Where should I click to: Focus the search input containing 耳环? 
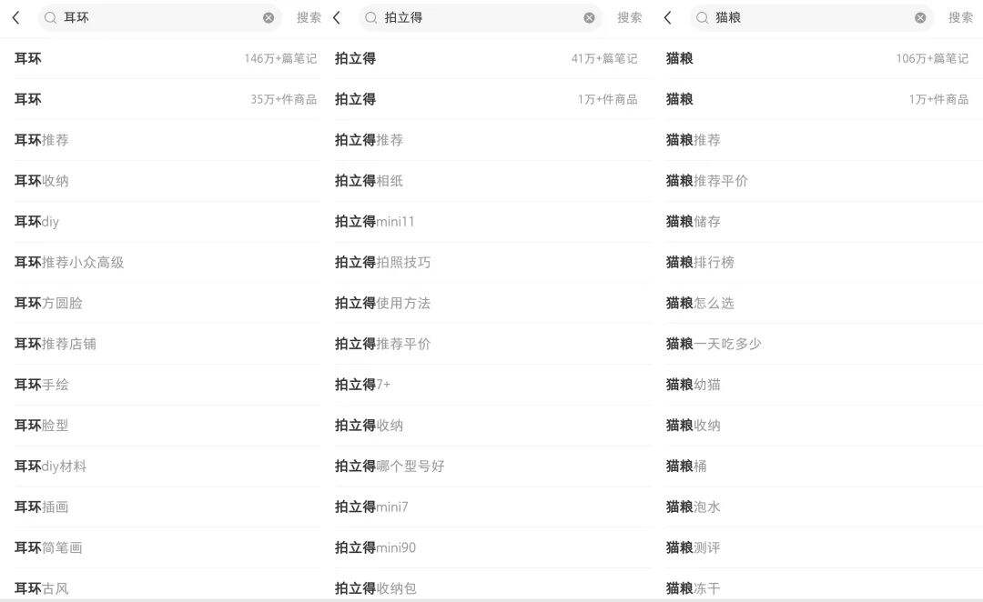160,18
